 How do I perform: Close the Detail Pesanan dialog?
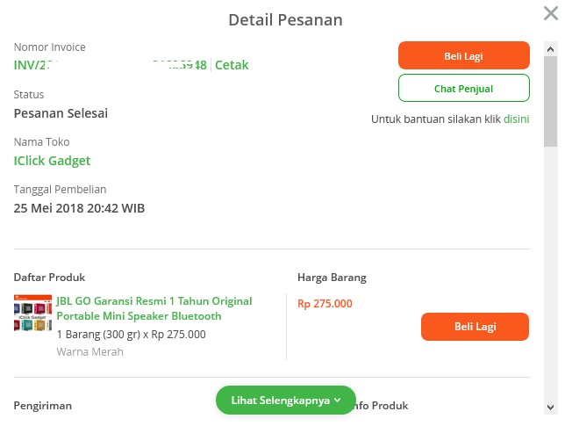pyautogui.click(x=550, y=13)
